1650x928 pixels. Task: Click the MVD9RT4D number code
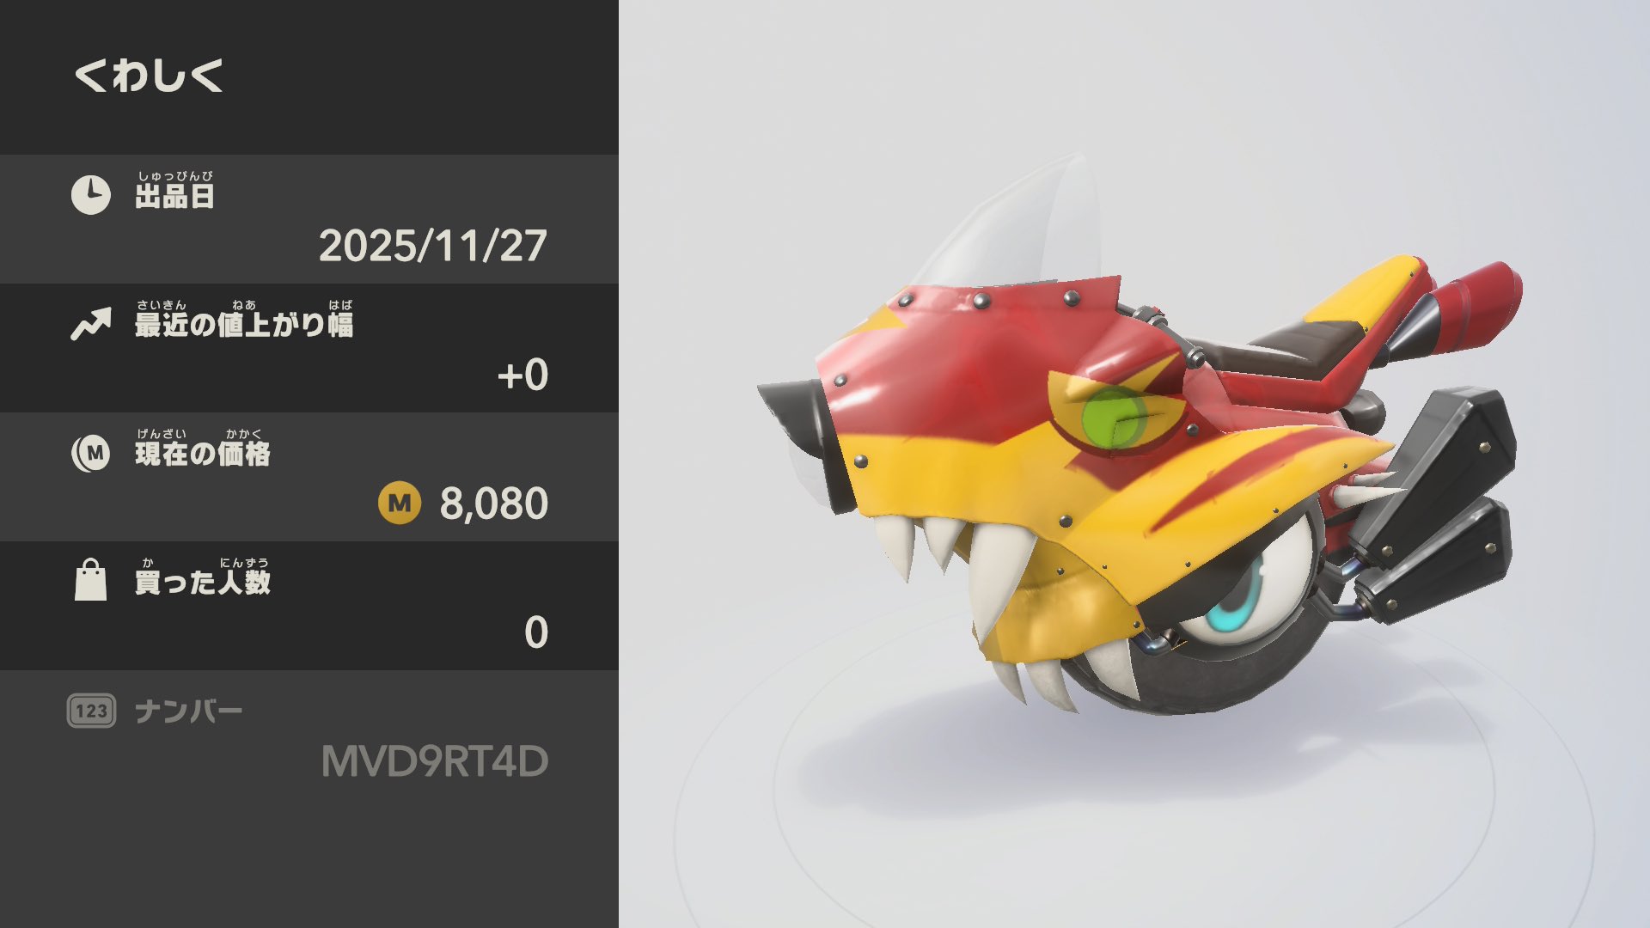tap(435, 762)
